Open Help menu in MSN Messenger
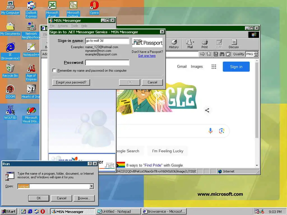 84,26
